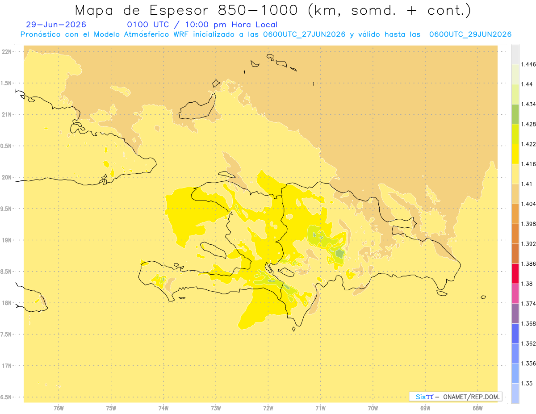Click the legend value 1.41
Image resolution: width=536 pixels, height=414 pixels.
(527, 184)
